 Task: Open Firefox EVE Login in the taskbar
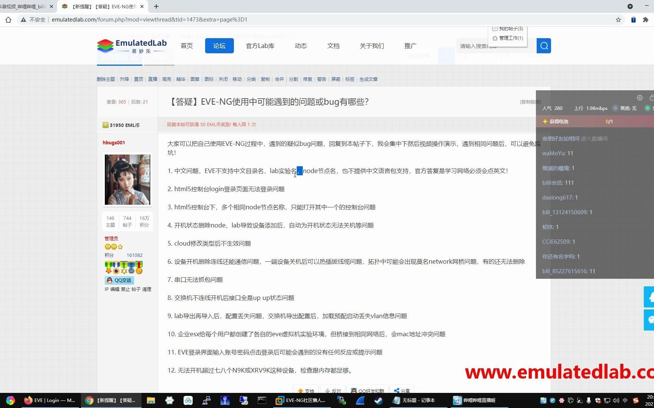pos(50,400)
